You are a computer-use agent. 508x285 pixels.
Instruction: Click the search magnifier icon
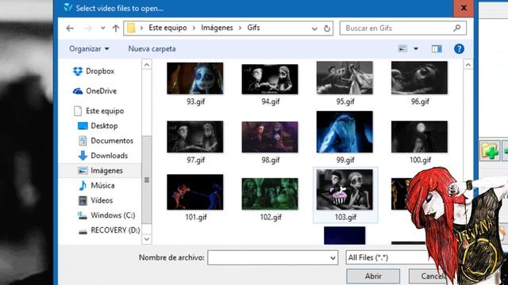[x=457, y=28]
